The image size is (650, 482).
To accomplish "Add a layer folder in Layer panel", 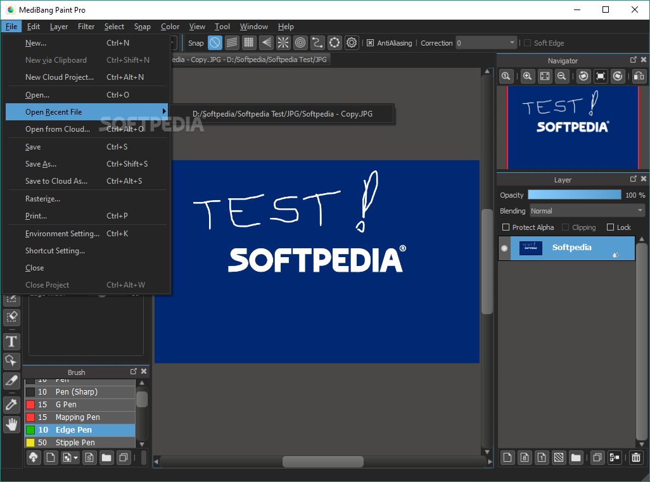I will point(576,457).
